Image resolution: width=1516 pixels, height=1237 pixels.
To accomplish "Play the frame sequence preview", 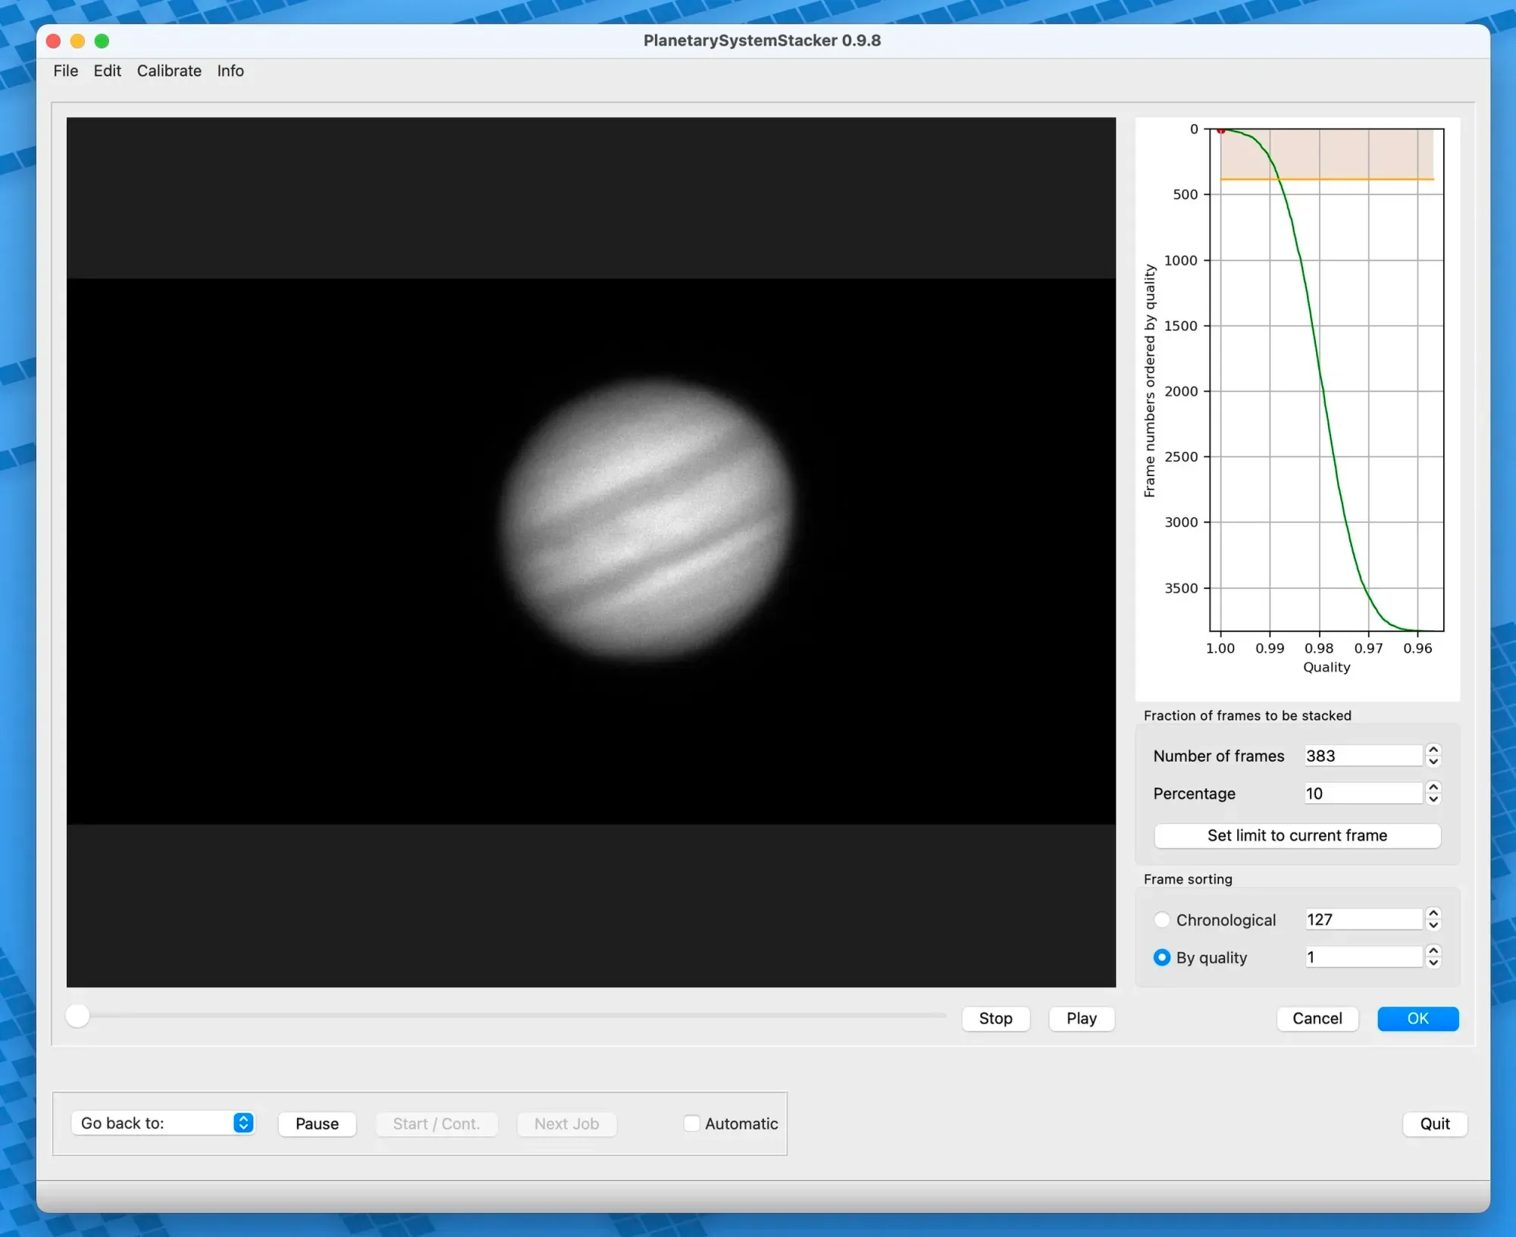I will (1080, 1019).
